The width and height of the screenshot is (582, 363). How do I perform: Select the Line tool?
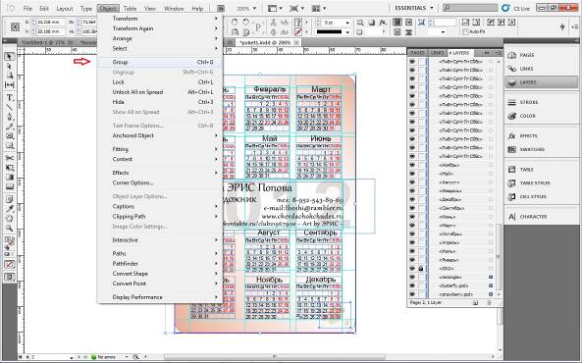click(x=9, y=107)
